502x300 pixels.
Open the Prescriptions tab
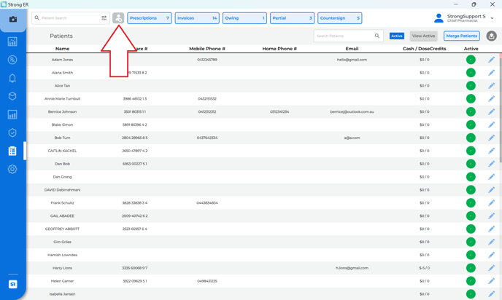pyautogui.click(x=150, y=18)
